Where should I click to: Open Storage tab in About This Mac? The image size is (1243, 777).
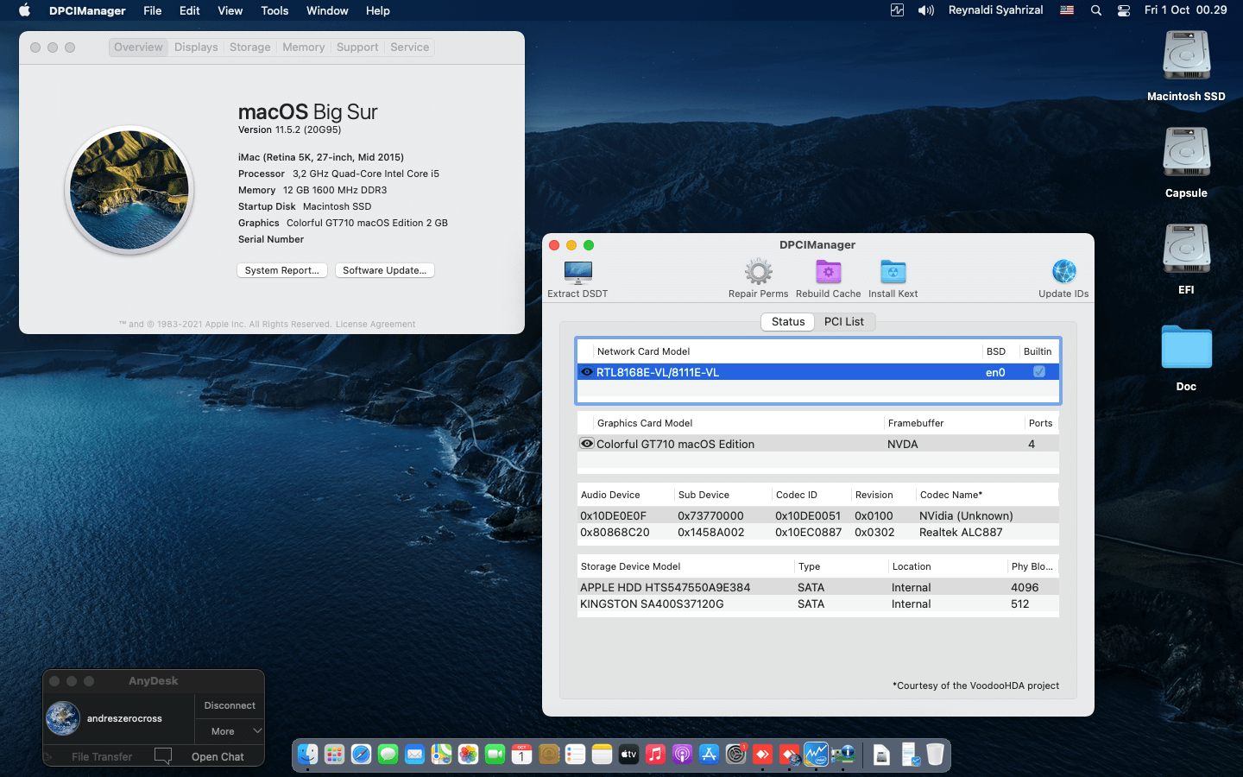(x=249, y=47)
